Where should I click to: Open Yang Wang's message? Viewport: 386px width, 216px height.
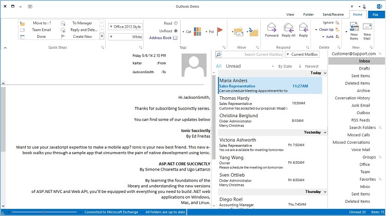(270, 162)
